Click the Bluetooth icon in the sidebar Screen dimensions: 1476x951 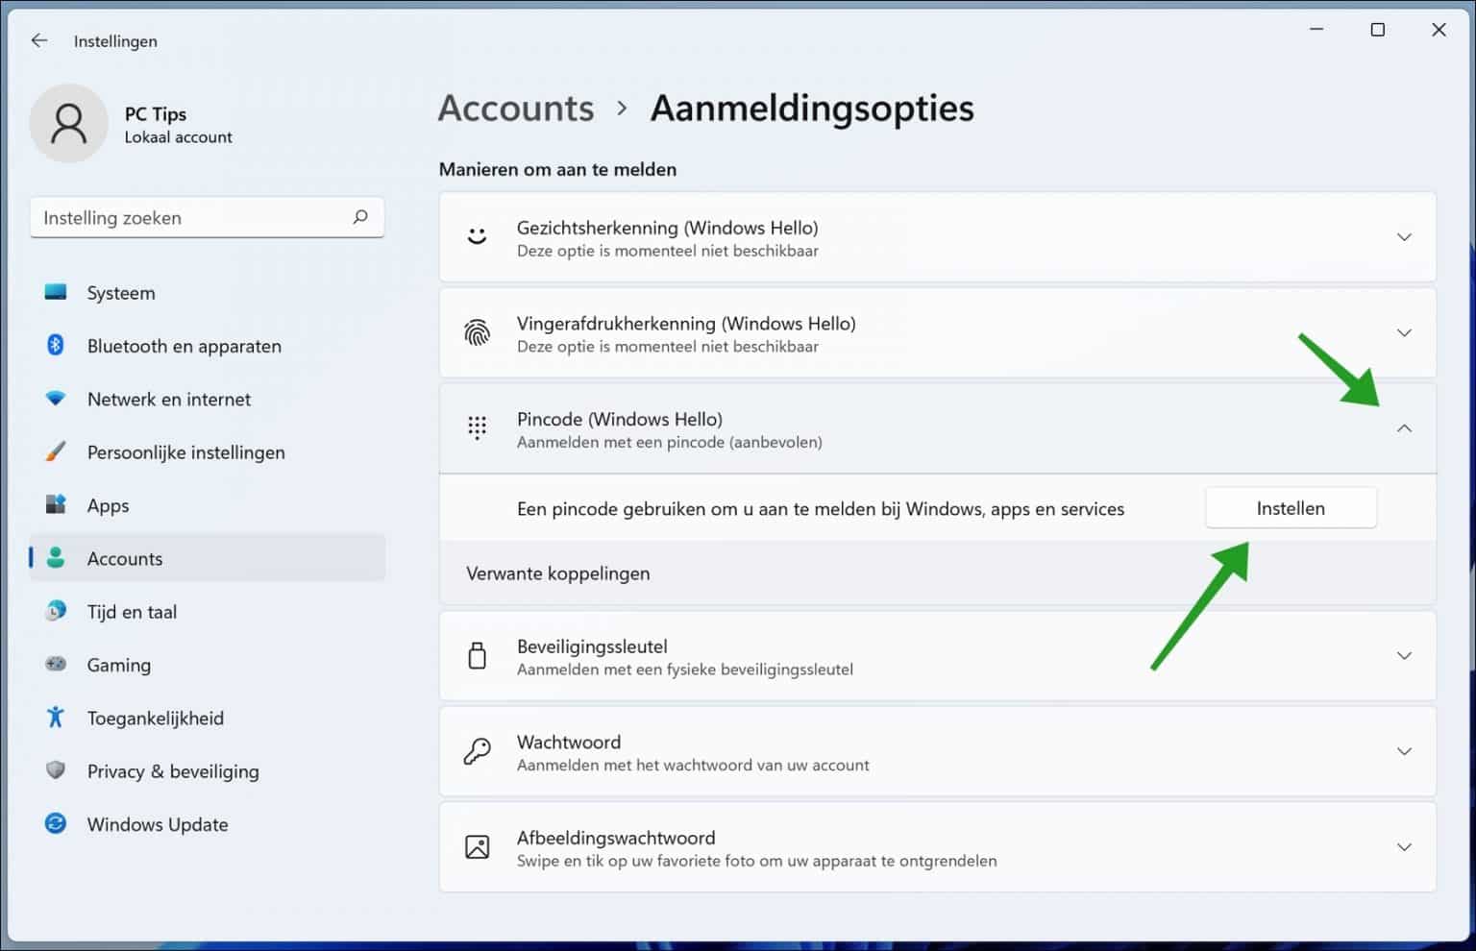point(55,346)
